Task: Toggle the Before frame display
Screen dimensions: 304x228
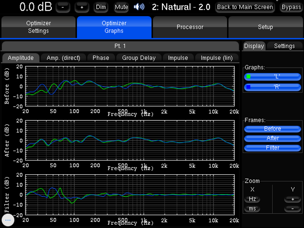Action: 273,129
